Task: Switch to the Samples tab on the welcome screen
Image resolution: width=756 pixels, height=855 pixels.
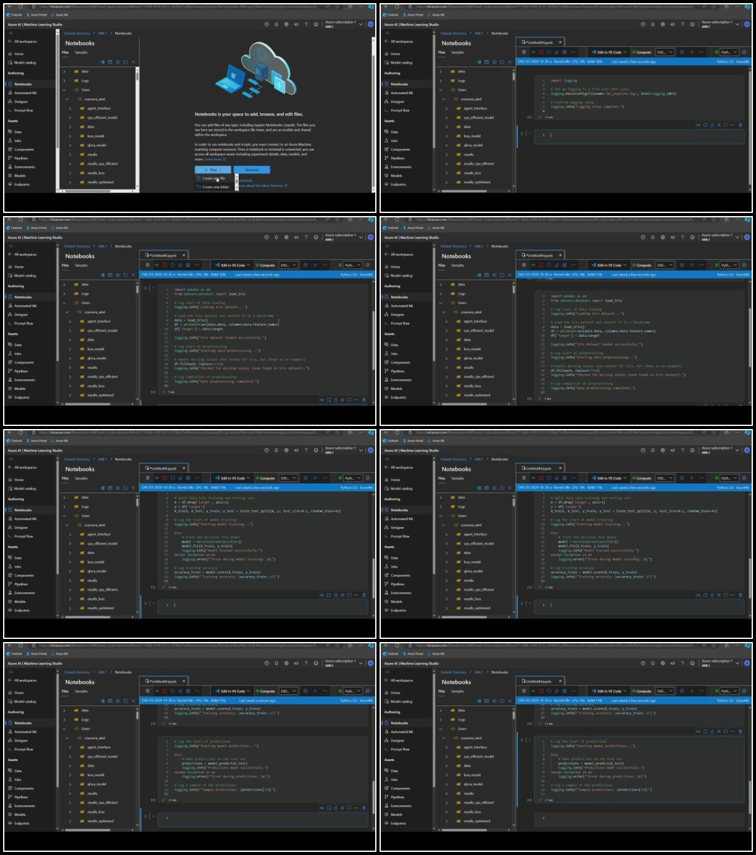Action: tap(82, 52)
